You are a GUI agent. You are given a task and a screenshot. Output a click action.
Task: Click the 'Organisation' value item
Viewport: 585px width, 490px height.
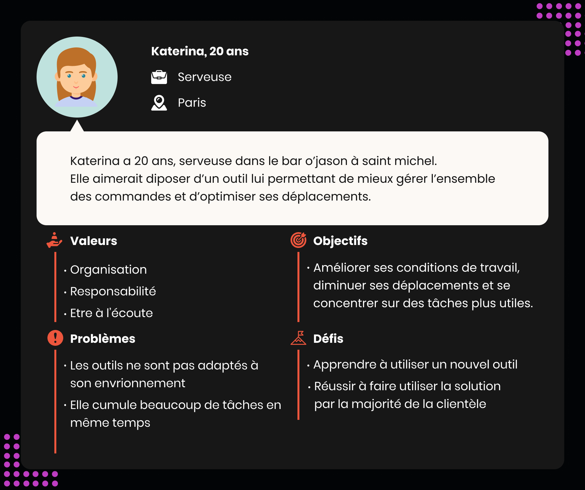tap(108, 270)
